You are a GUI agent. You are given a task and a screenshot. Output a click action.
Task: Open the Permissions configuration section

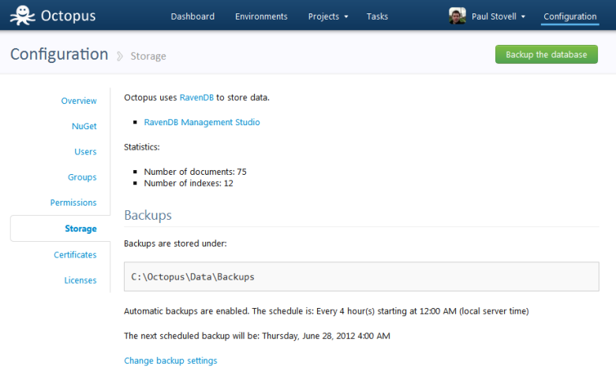coord(73,202)
